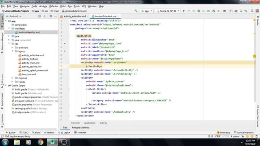Collapse the res folder
Image resolution: width=260 pixels, height=146 pixels.
(x=9, y=44)
